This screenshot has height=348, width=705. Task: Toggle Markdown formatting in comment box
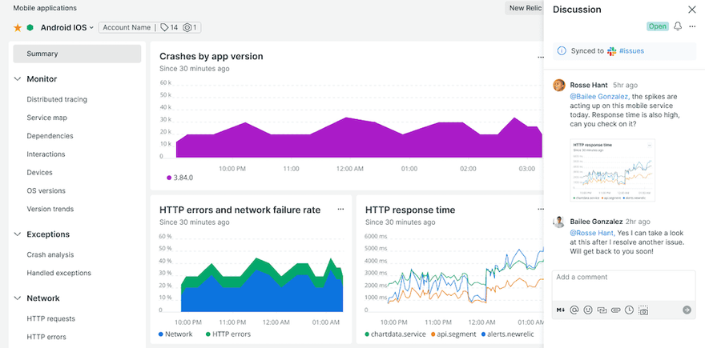tap(560, 310)
